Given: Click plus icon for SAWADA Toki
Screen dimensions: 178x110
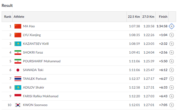Looking at the screenshot, I should [x=172, y=70].
